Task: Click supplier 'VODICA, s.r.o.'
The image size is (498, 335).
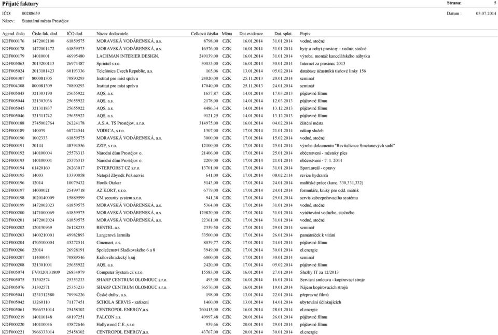Action: pos(110,131)
